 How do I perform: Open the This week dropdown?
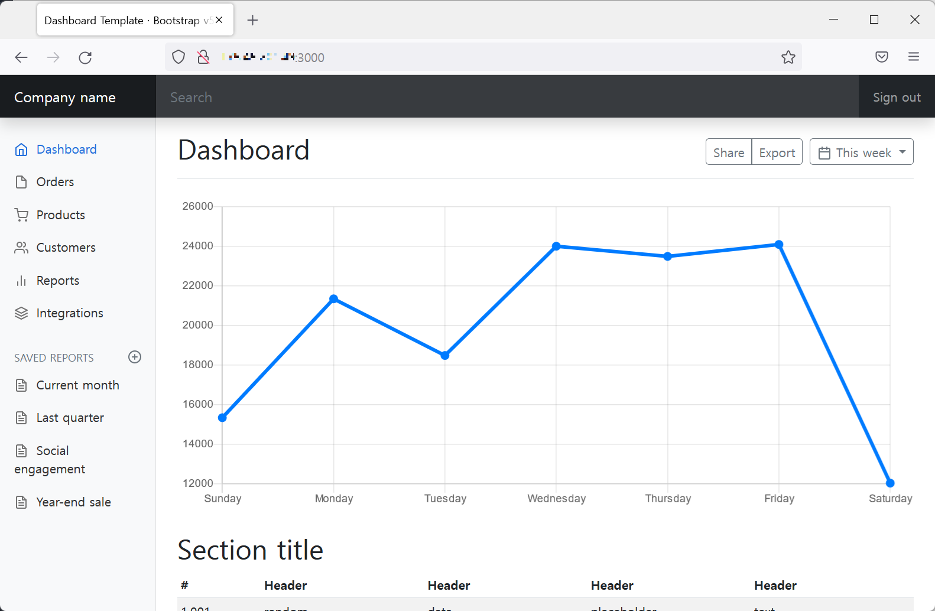862,152
